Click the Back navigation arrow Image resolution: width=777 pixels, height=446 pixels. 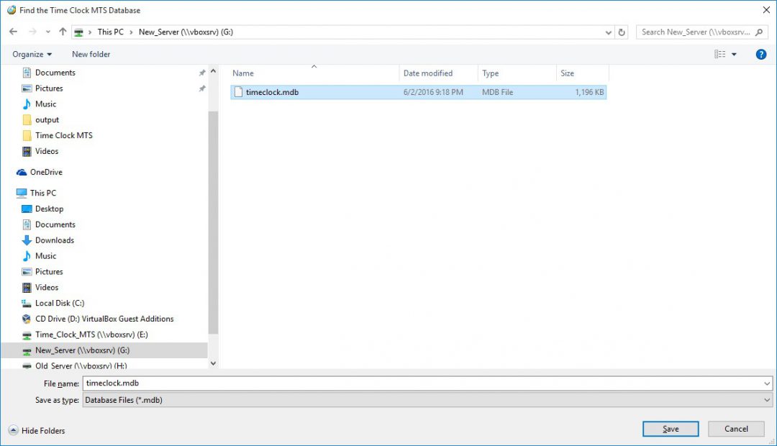point(13,32)
